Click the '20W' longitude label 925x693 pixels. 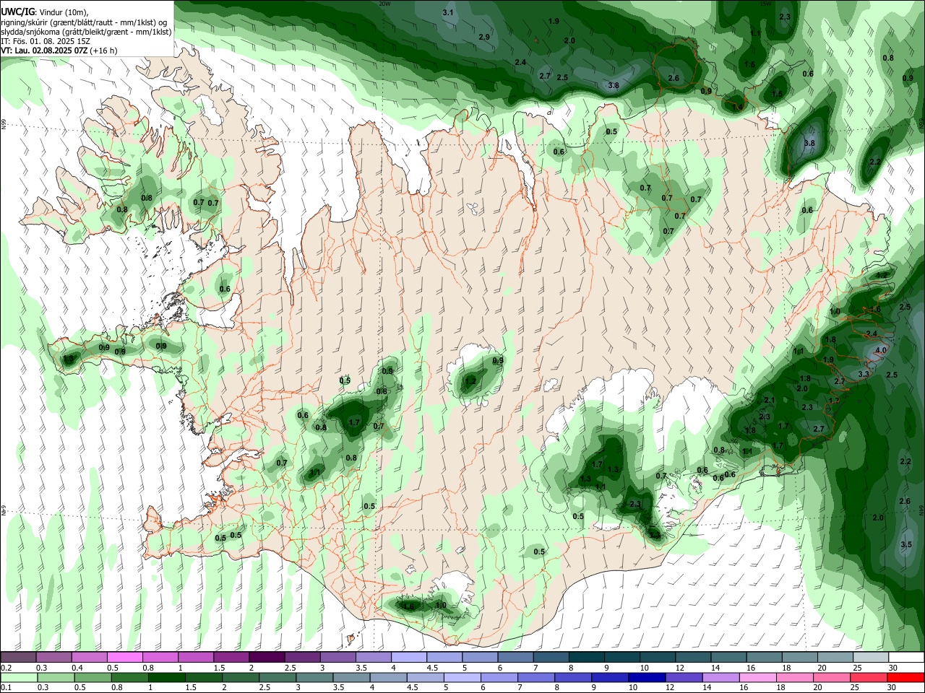tap(384, 3)
